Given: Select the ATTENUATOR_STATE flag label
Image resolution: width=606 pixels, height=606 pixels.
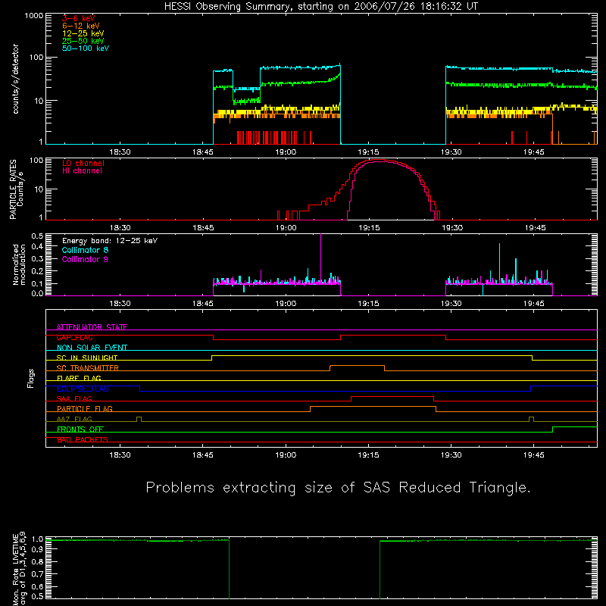Looking at the screenshot, I should [x=92, y=327].
